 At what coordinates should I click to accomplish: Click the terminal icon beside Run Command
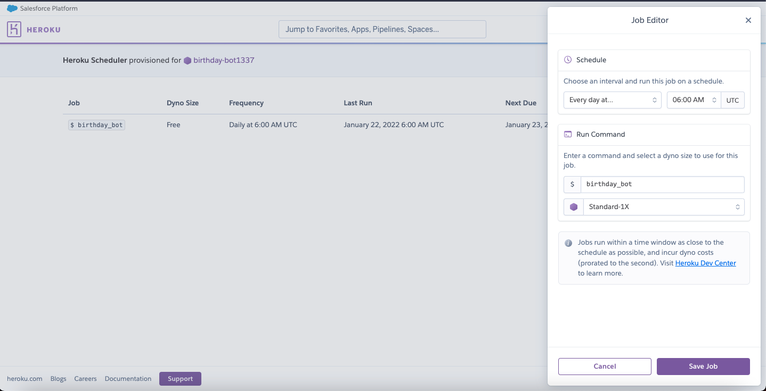tap(568, 134)
